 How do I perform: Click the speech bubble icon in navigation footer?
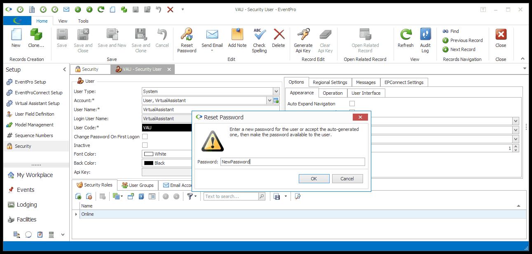(28, 235)
